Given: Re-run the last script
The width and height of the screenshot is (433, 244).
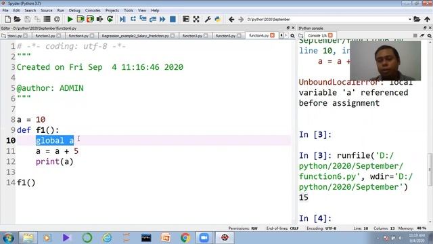Looking at the screenshot, I should pyautogui.click(x=110, y=19).
